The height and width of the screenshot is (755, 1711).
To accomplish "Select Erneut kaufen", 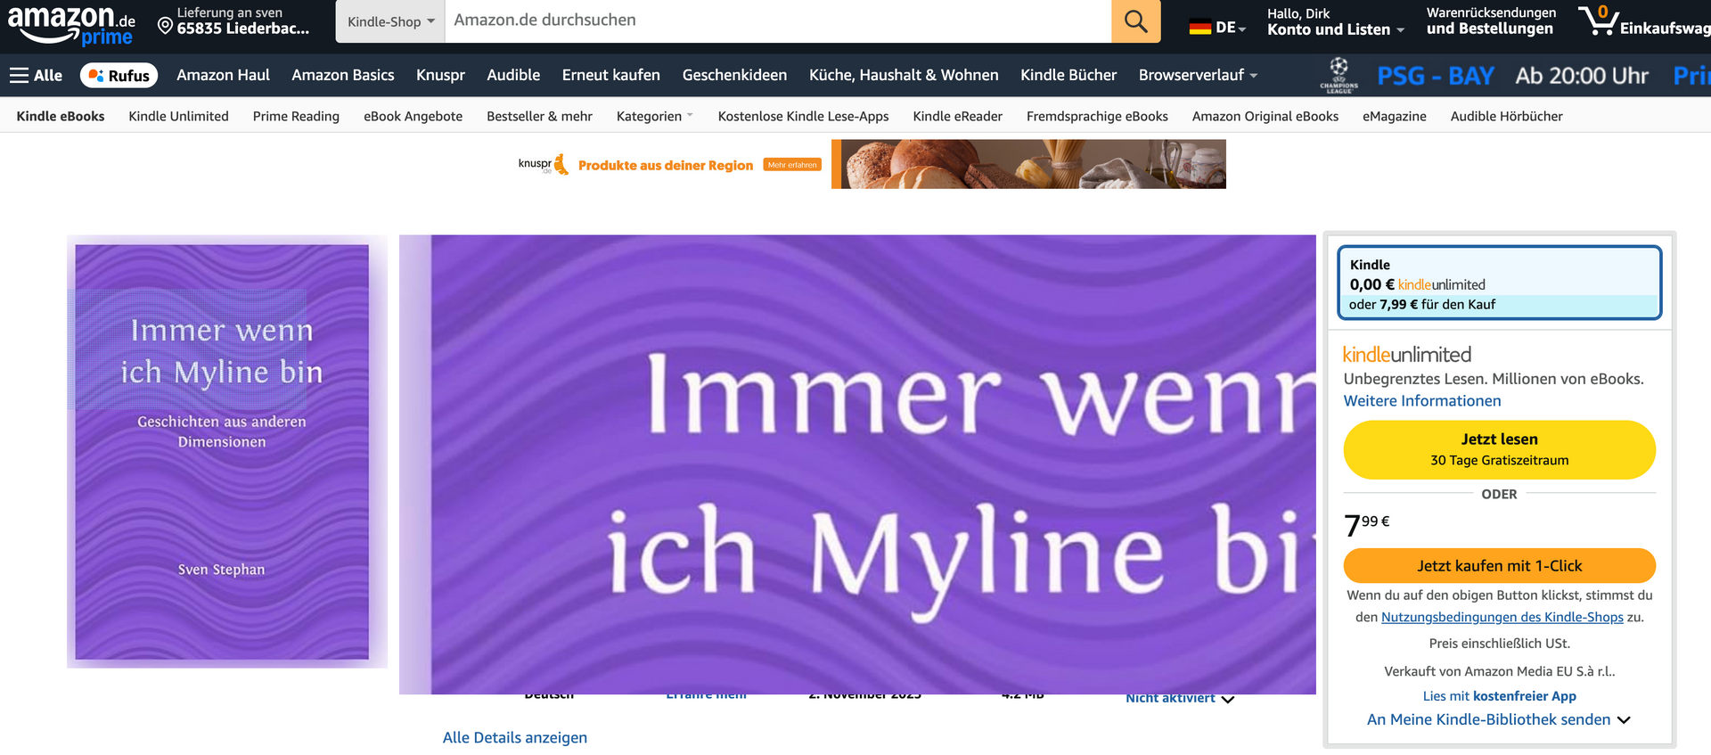I will (611, 76).
